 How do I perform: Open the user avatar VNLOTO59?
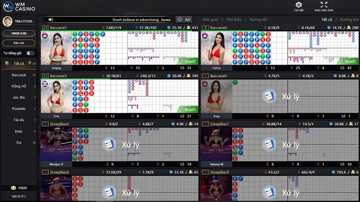[8, 21]
